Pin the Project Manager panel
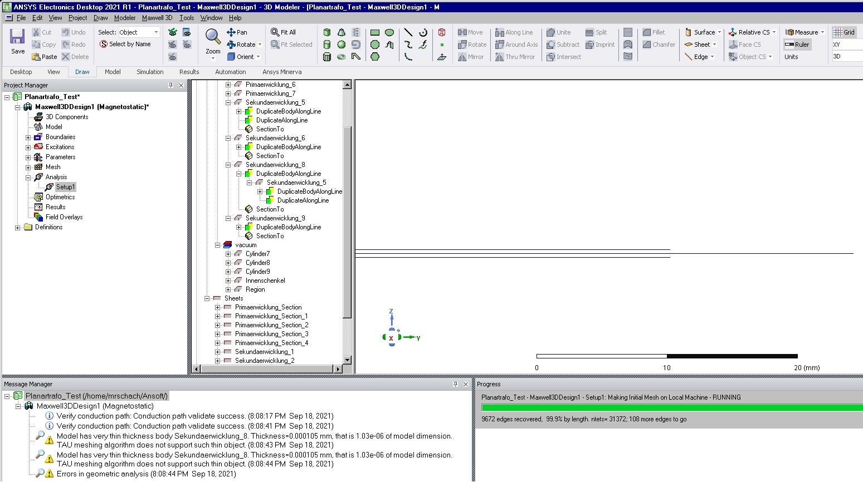Image resolution: width=863 pixels, height=482 pixels. (x=170, y=85)
